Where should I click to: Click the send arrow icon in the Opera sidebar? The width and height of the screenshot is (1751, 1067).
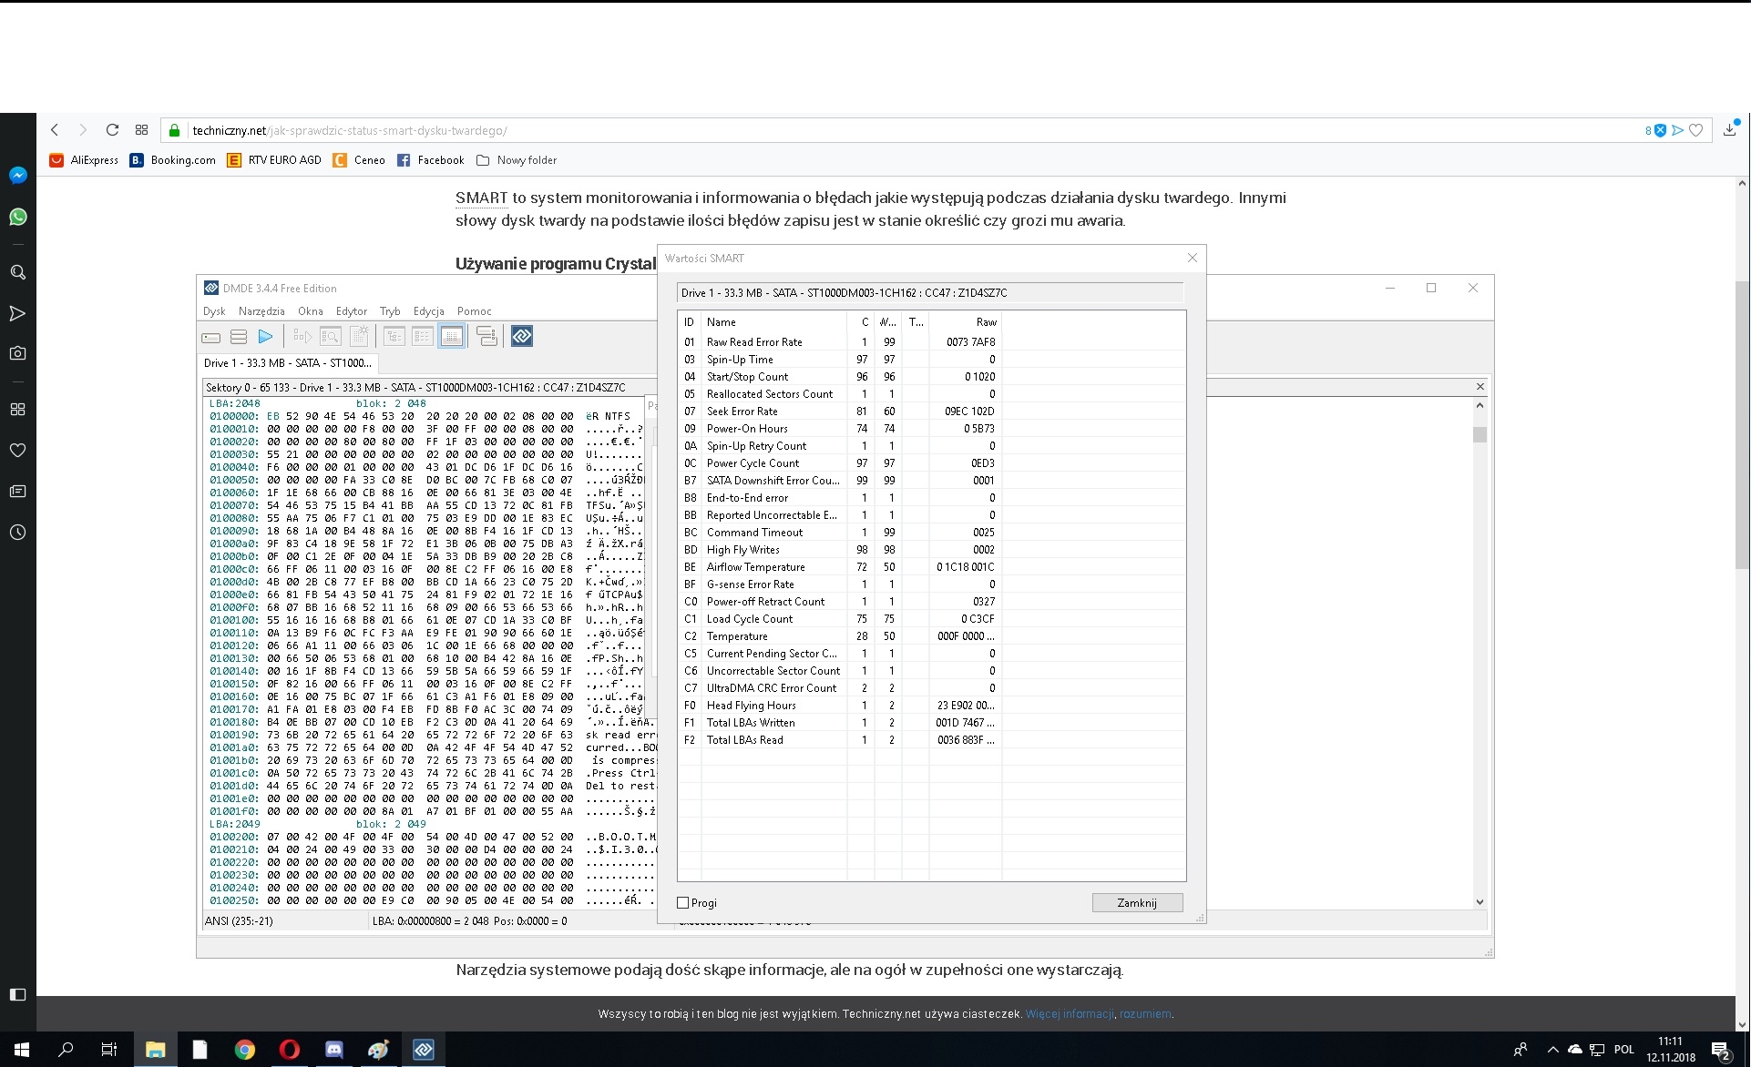[18, 313]
